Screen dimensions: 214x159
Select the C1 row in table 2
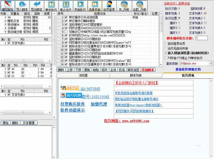coord(26,76)
